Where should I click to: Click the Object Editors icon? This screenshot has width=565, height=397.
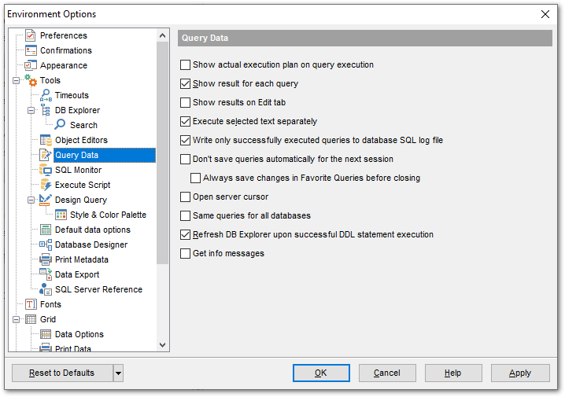point(46,140)
